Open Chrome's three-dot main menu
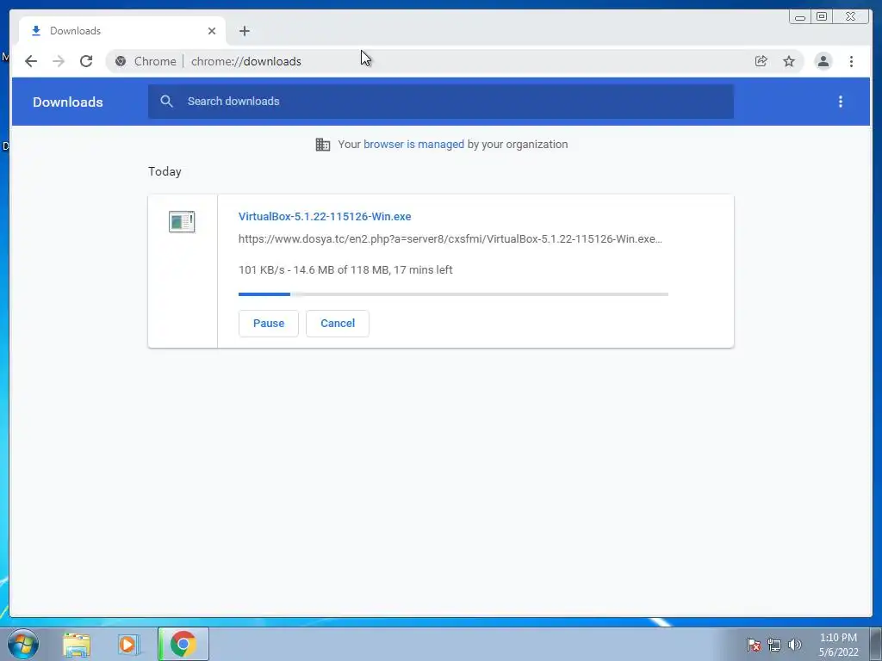The width and height of the screenshot is (882, 661). tap(851, 61)
